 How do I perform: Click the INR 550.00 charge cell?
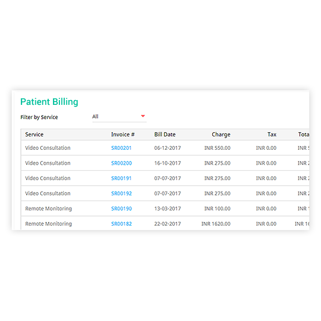click(217, 148)
